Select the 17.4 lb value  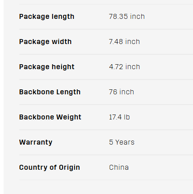click(119, 117)
